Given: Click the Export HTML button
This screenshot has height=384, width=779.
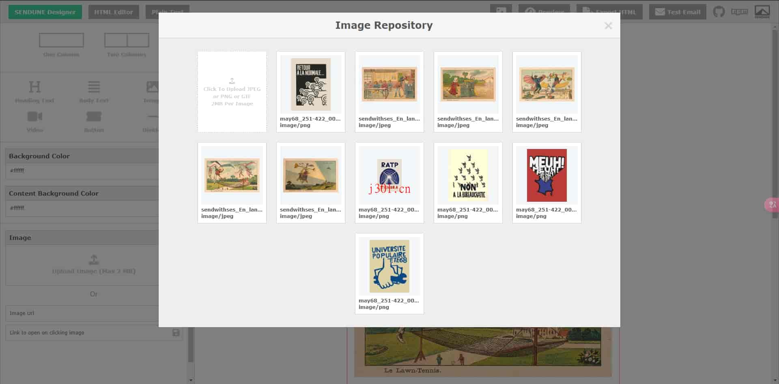Looking at the screenshot, I should [x=609, y=12].
